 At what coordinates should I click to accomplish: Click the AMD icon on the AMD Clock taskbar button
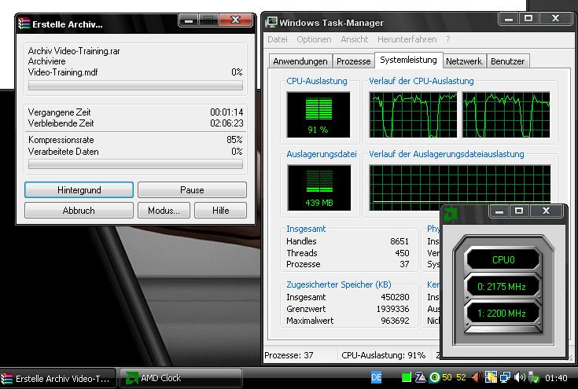[131, 378]
